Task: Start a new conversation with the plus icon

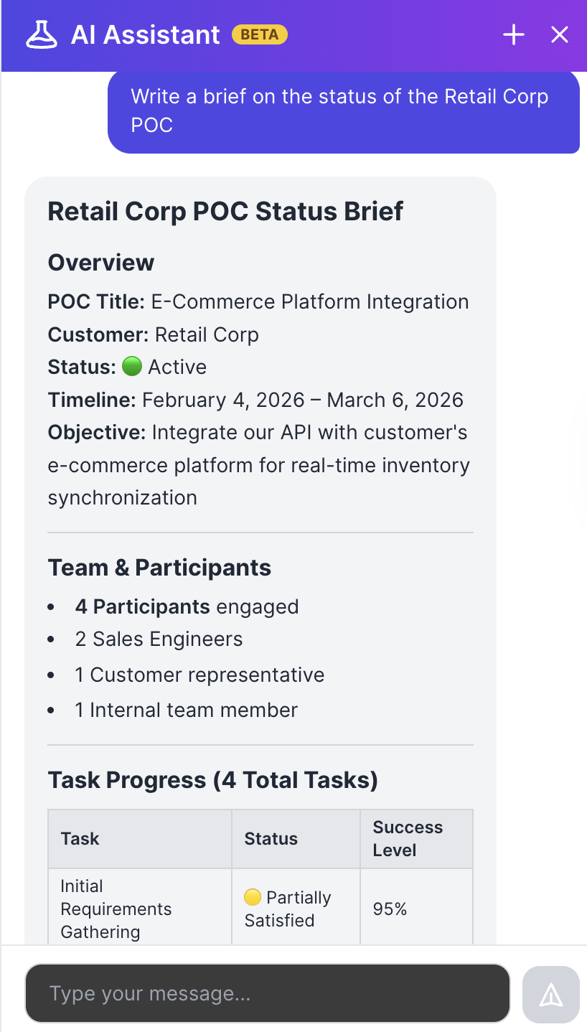Action: [513, 34]
